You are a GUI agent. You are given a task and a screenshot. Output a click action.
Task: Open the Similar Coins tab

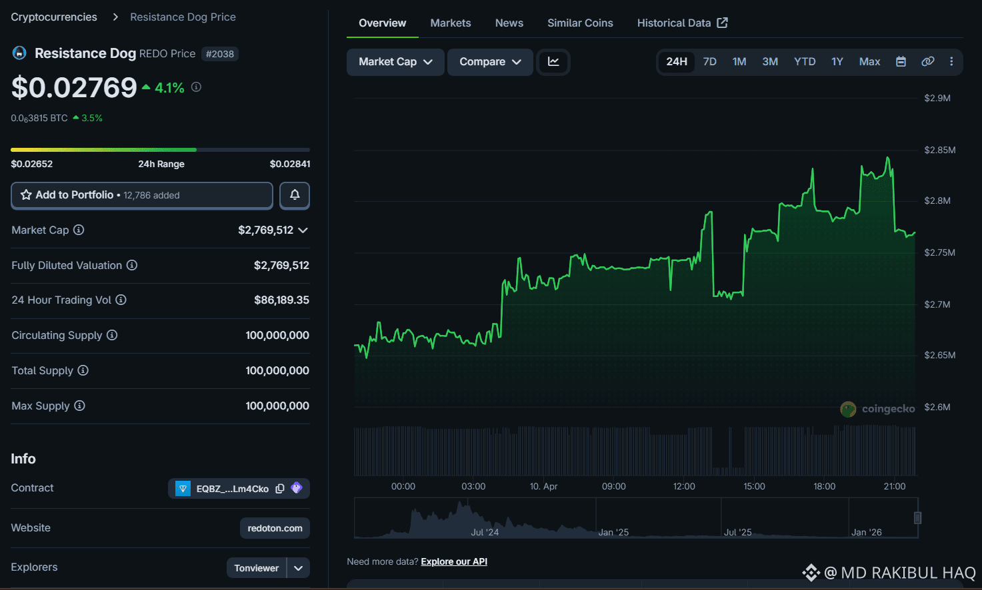tap(580, 23)
